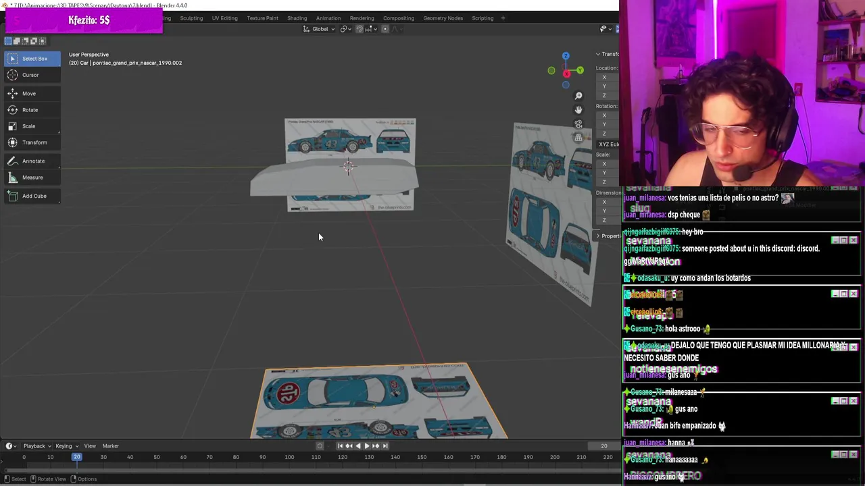Screen dimensions: 865x486
Task: Open the XYZ Euler rotation mode dropdown
Action: click(608, 144)
